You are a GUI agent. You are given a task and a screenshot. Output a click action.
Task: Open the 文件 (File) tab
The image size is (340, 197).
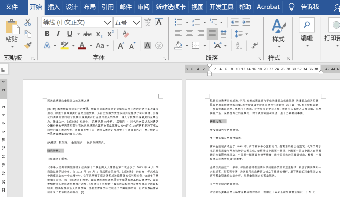pyautogui.click(x=12, y=7)
